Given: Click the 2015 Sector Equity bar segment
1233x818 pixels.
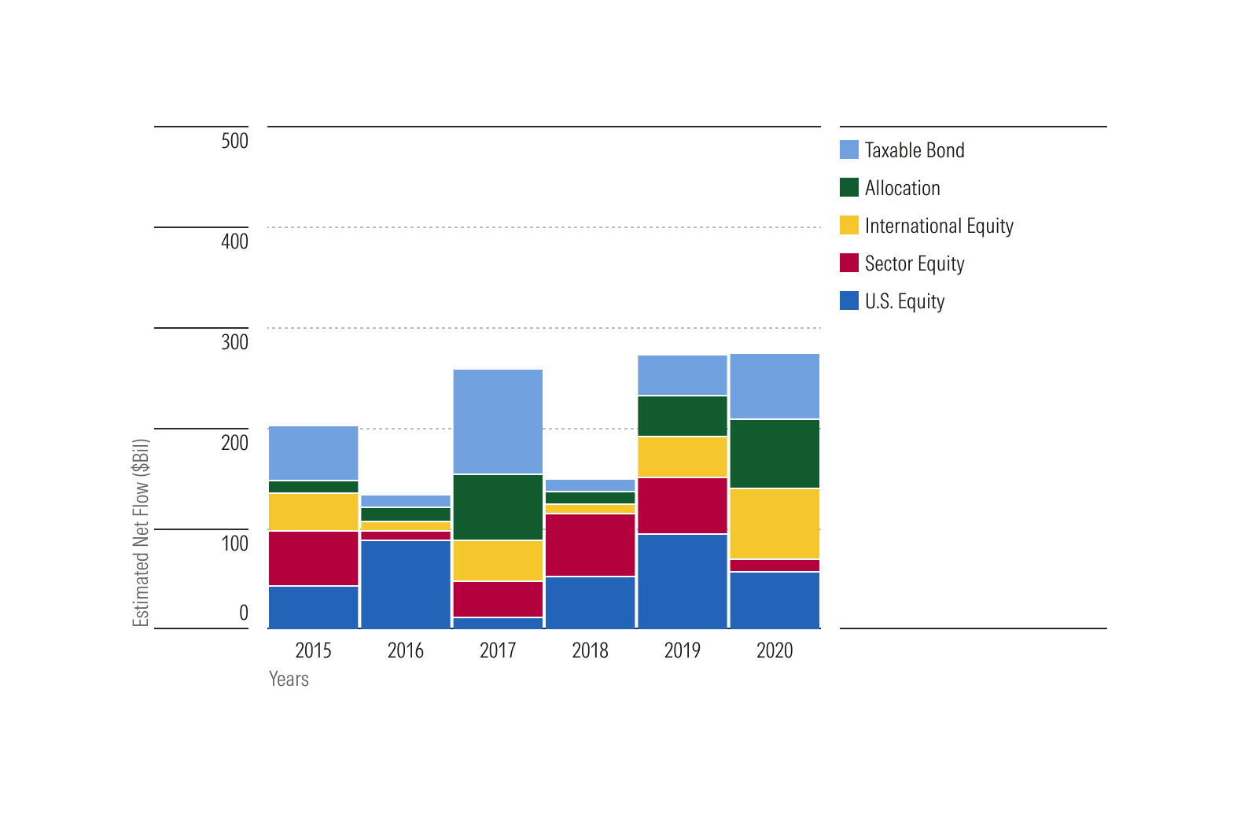Looking at the screenshot, I should click(314, 558).
